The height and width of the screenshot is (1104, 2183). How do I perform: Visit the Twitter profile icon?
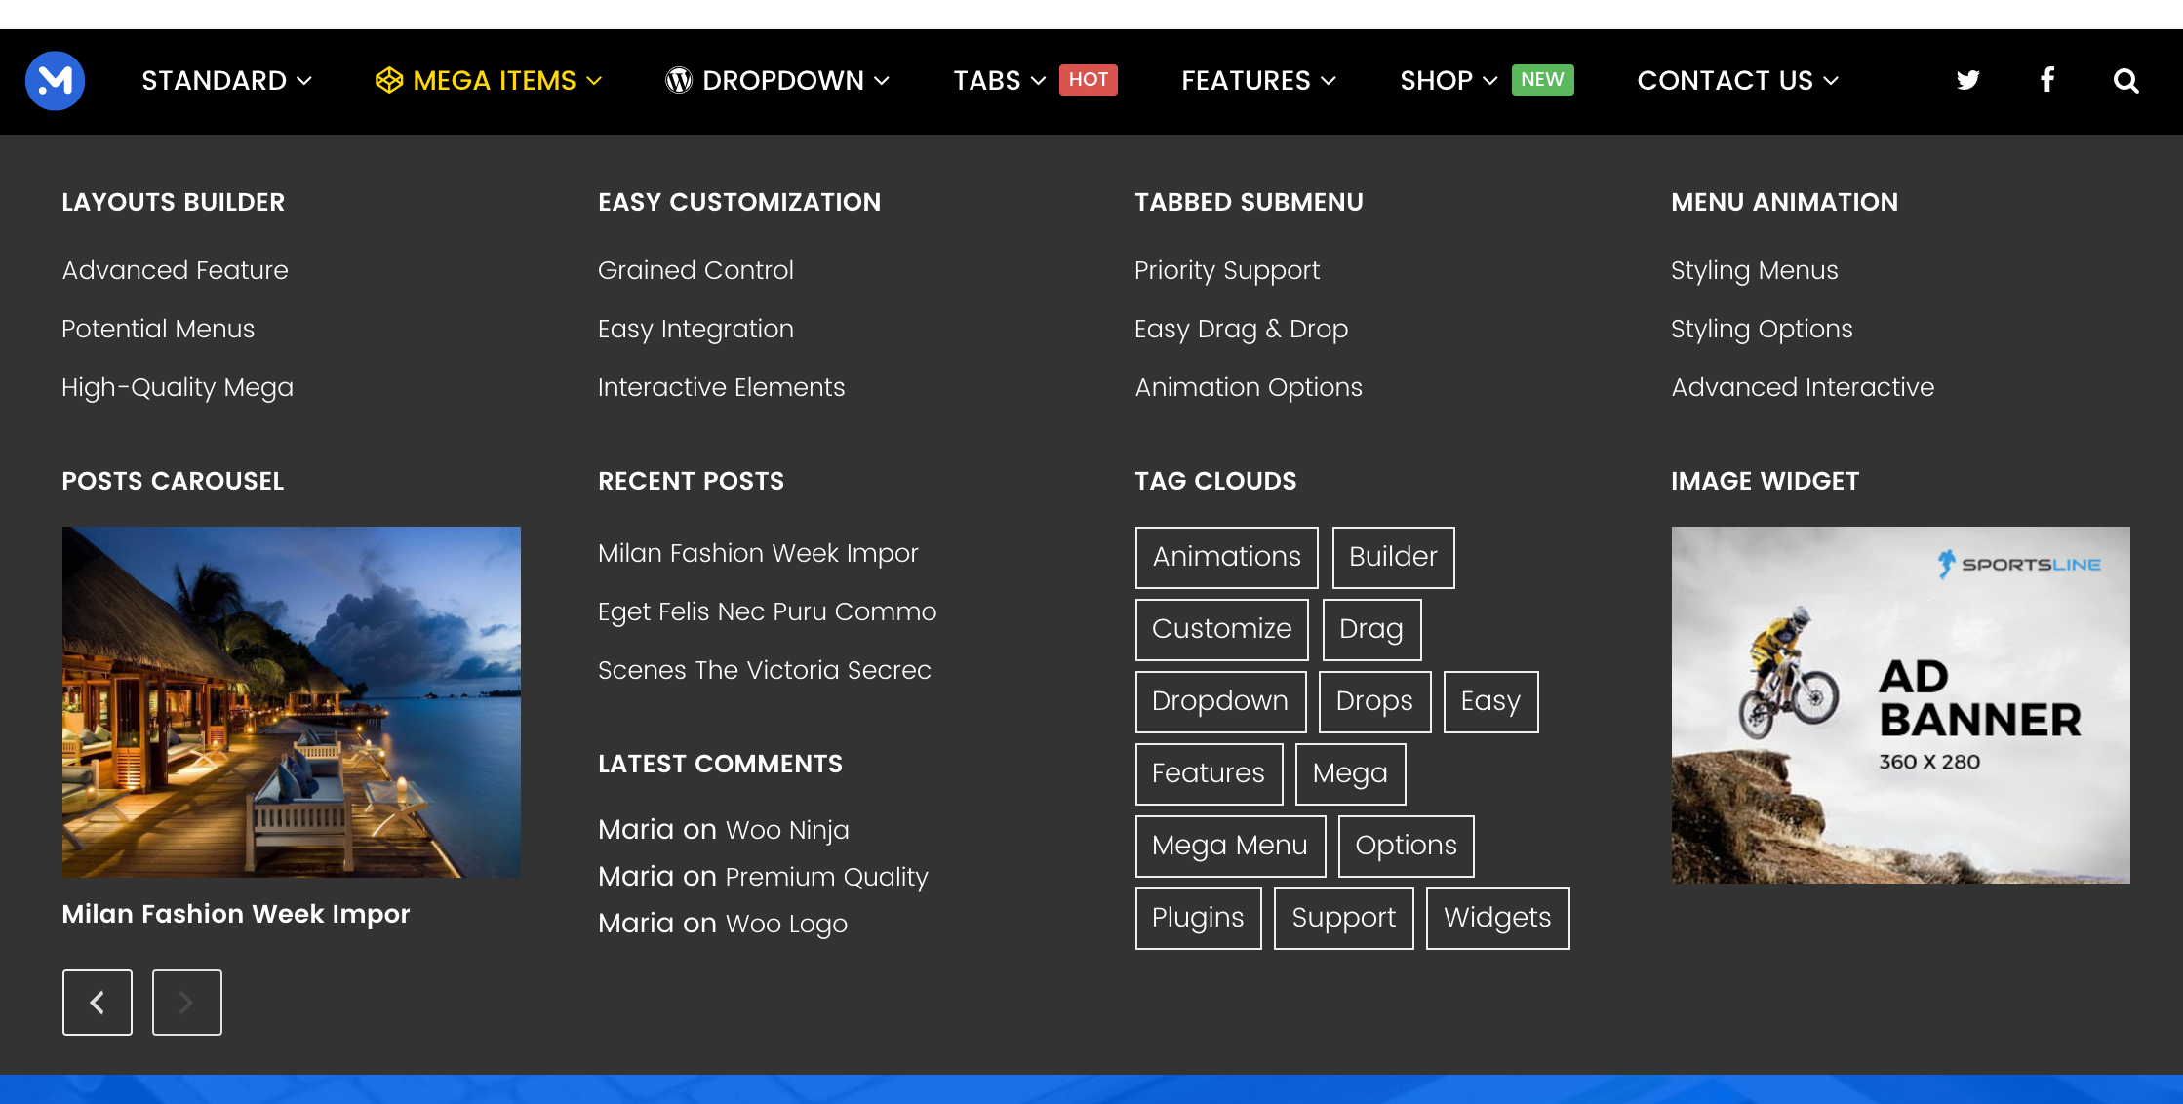(1966, 80)
